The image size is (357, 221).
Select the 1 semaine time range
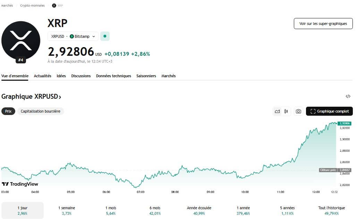tap(67, 210)
